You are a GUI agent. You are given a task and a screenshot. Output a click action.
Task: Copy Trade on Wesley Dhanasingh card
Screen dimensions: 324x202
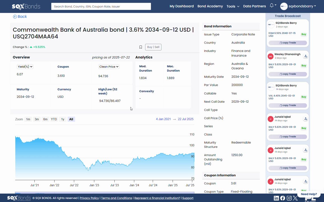tap(288, 74)
